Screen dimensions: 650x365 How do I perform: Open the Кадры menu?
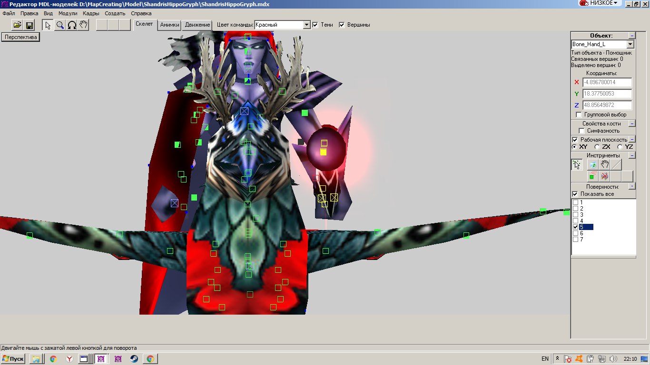pos(91,13)
